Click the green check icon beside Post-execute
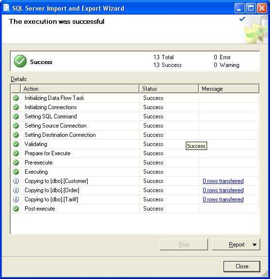Image resolution: width=270 pixels, height=279 pixels. click(x=16, y=209)
